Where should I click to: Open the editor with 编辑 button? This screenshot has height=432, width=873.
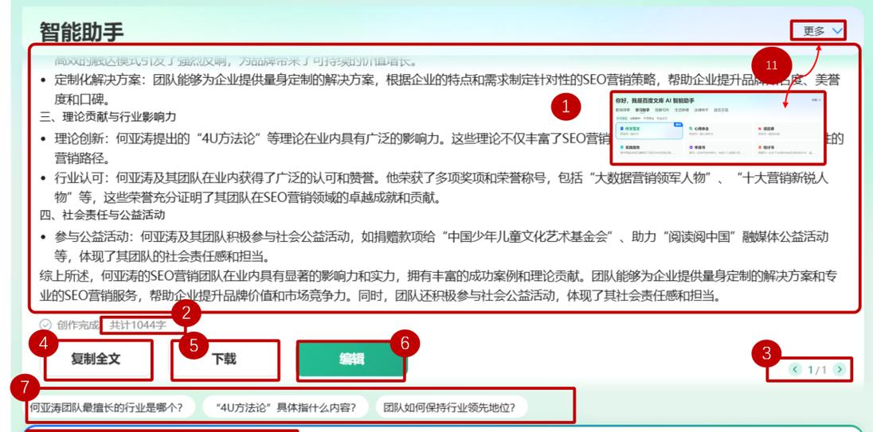tap(351, 360)
